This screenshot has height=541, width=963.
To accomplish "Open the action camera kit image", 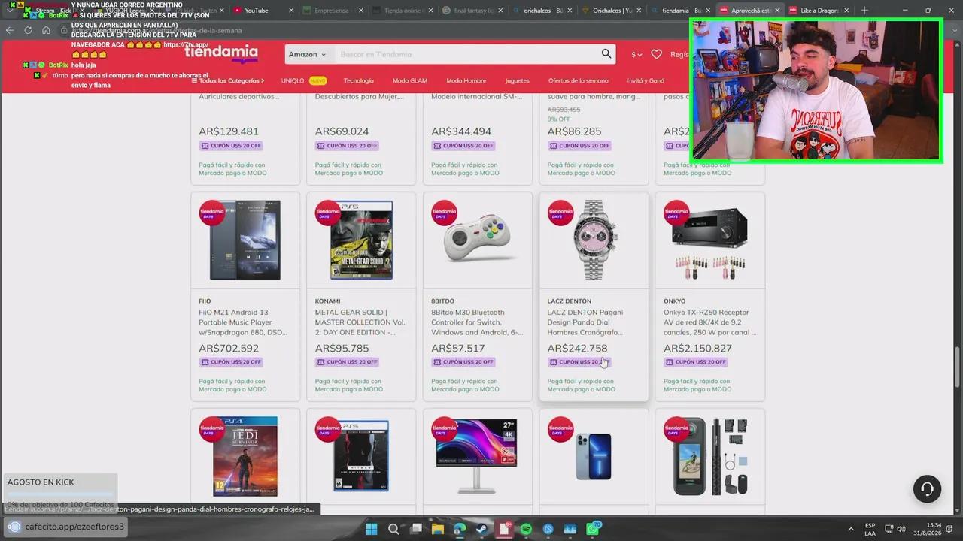I will [x=709, y=456].
